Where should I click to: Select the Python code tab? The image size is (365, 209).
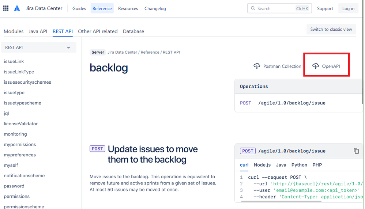(x=299, y=165)
